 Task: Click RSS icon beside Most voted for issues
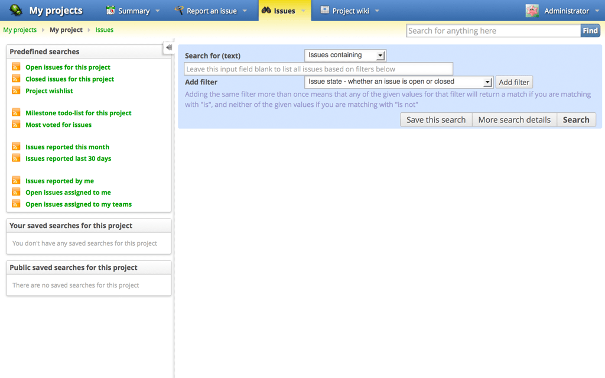coord(16,125)
